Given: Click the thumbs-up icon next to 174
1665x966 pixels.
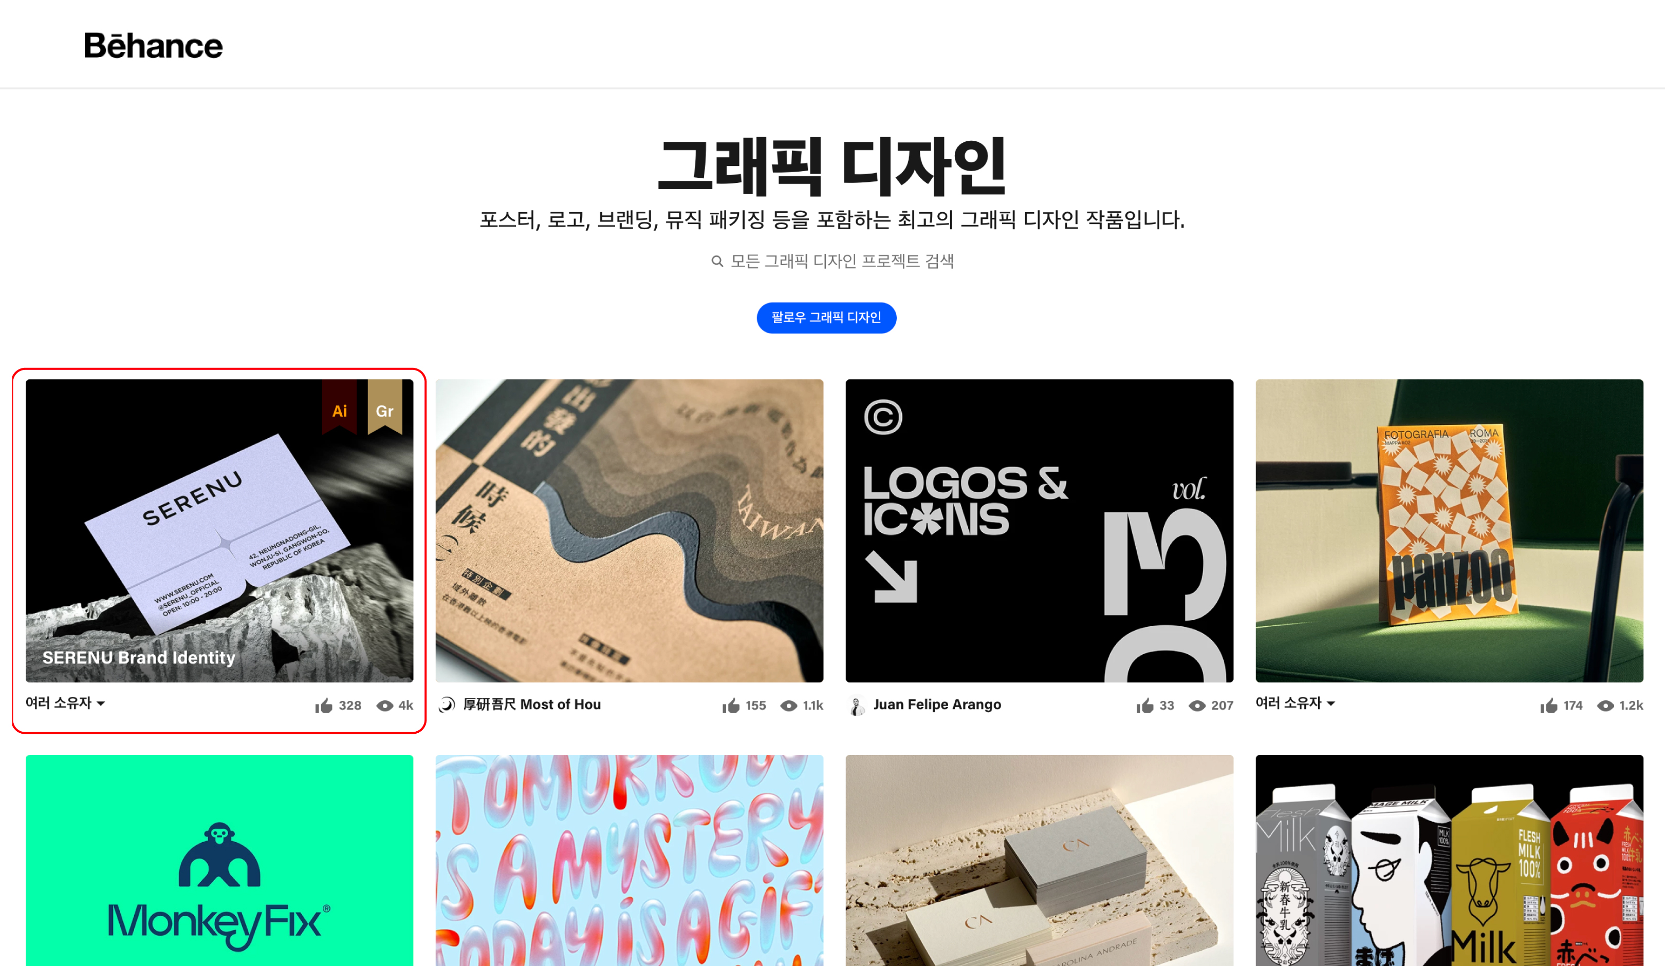Looking at the screenshot, I should coord(1548,705).
